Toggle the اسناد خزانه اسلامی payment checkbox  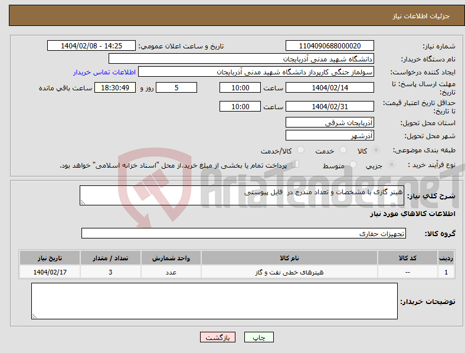point(296,164)
